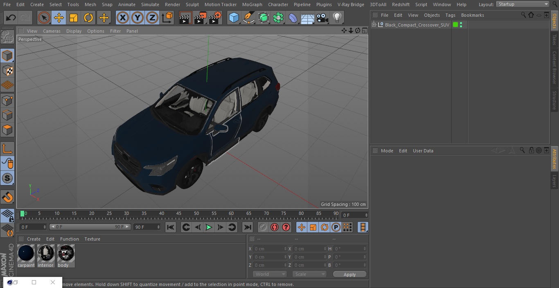Open Attributes panel User Data menu
Image resolution: width=559 pixels, height=288 pixels.
pyautogui.click(x=423, y=151)
